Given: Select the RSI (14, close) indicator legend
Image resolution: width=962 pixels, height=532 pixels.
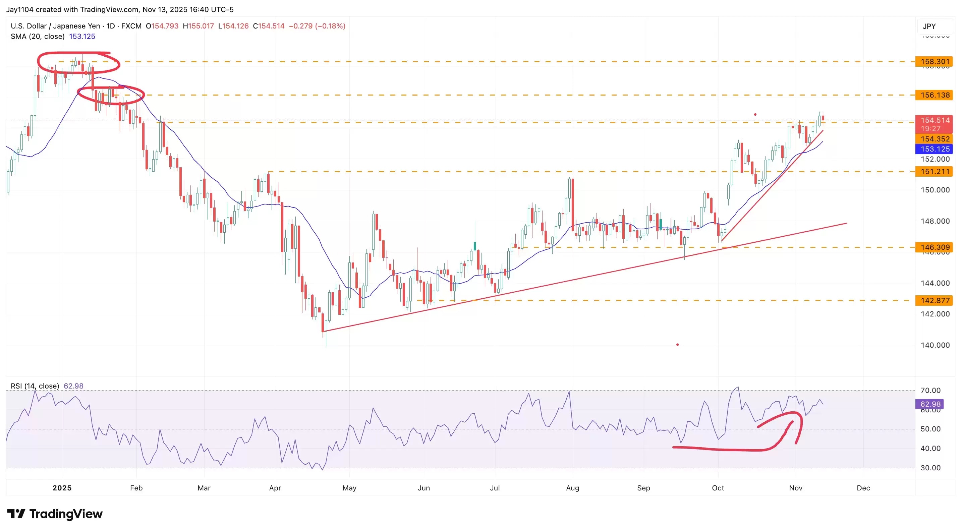Looking at the screenshot, I should 35,386.
